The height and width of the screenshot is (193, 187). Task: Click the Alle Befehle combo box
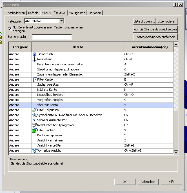pyautogui.click(x=44, y=21)
